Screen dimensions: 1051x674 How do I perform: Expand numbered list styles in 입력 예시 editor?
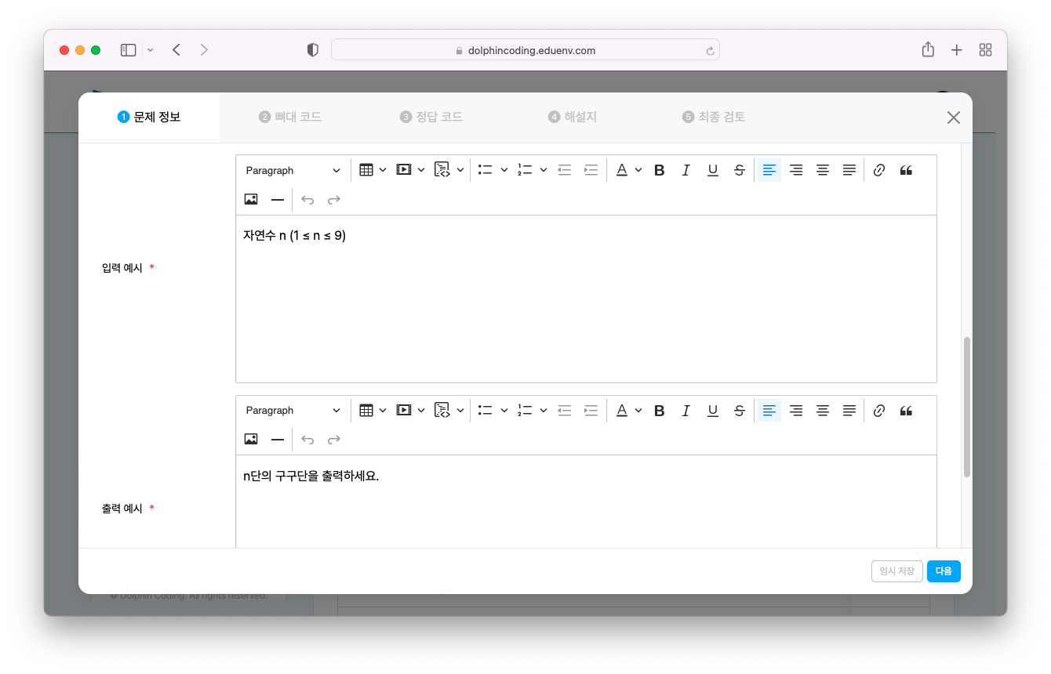coord(544,170)
